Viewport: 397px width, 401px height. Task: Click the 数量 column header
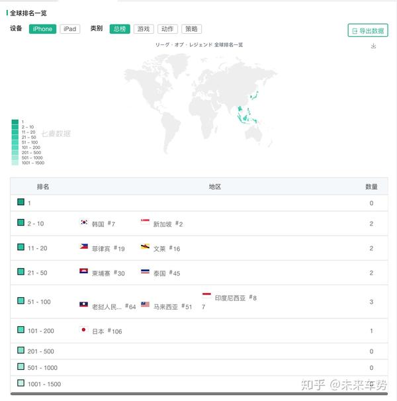371,187
